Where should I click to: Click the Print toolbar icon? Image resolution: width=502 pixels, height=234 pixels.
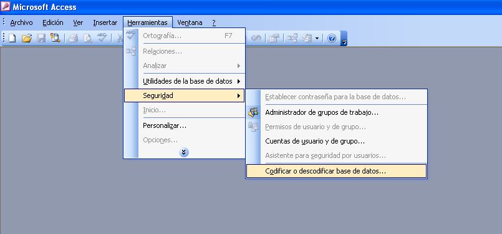[x=74, y=39]
